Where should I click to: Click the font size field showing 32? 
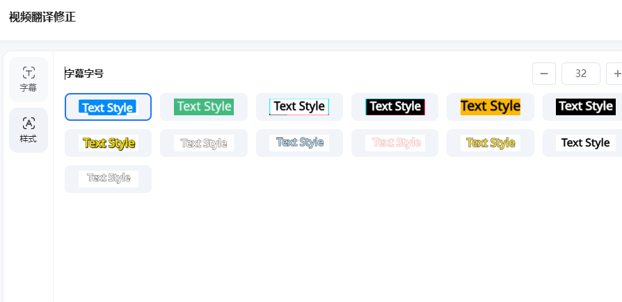(580, 74)
